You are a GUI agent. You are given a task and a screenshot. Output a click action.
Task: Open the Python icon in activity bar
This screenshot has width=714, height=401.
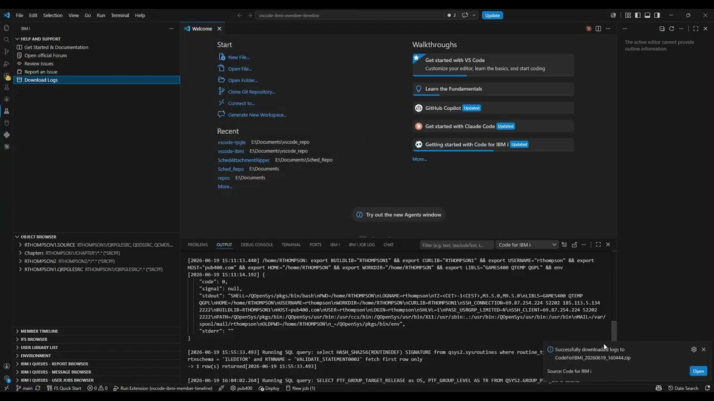click(x=7, y=135)
